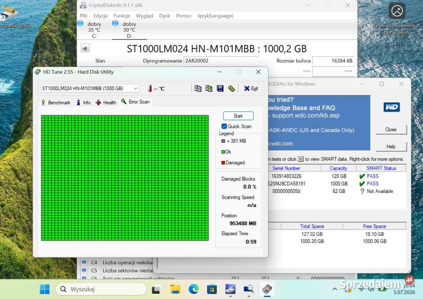This screenshot has width=423, height=299.
Task: Click the copy-text-to-clipboard icon in HD Tune toolbar
Action: tap(198, 88)
